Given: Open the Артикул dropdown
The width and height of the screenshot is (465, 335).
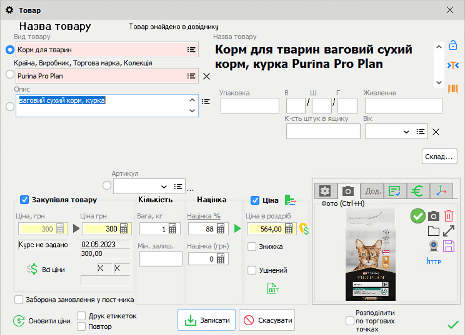Looking at the screenshot, I should pos(164,186).
